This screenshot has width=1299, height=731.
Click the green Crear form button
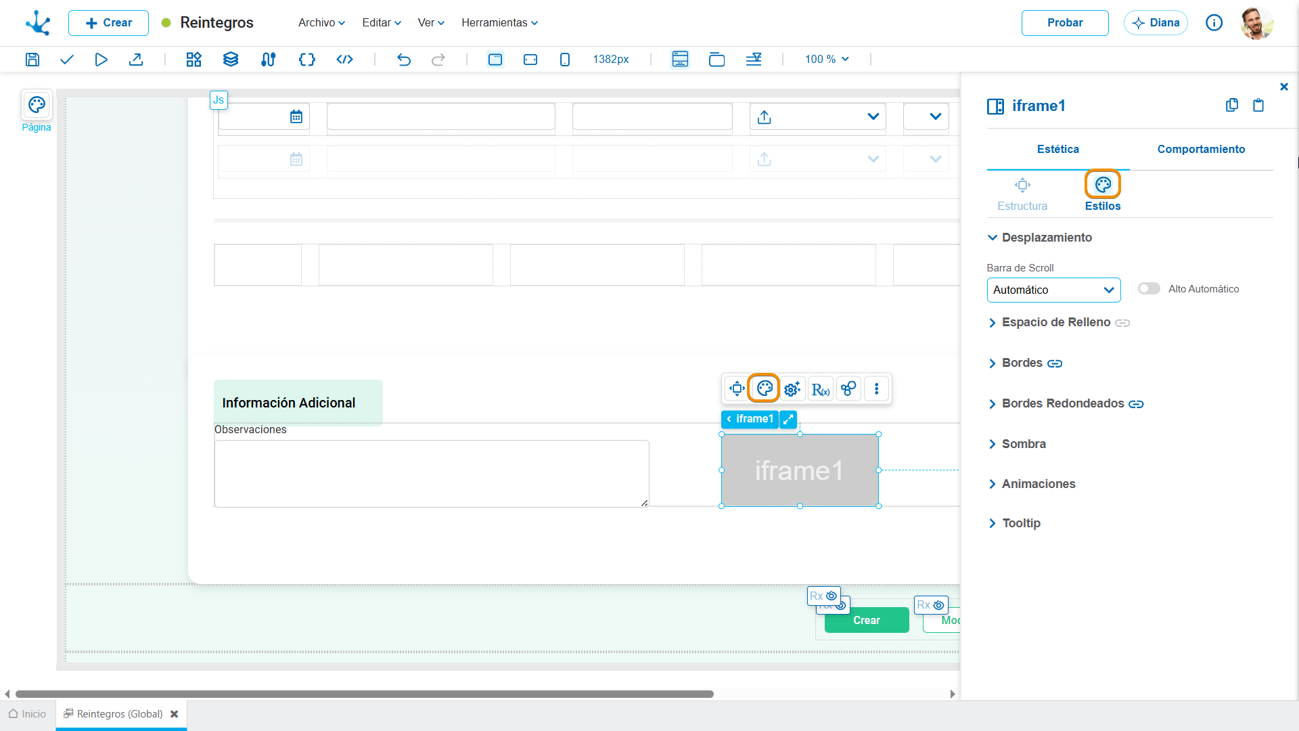pyautogui.click(x=867, y=620)
